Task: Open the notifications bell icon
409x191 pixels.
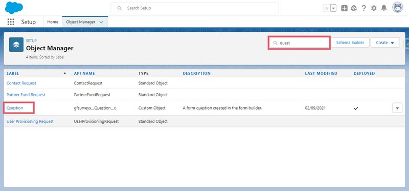Action: click(x=384, y=8)
